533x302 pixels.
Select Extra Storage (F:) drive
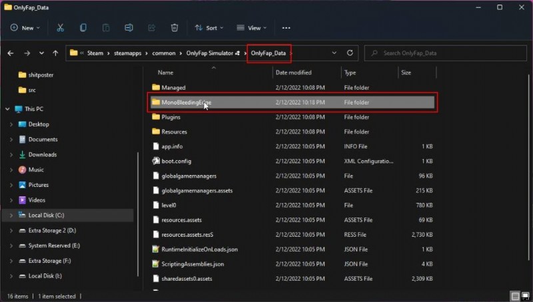click(45, 261)
